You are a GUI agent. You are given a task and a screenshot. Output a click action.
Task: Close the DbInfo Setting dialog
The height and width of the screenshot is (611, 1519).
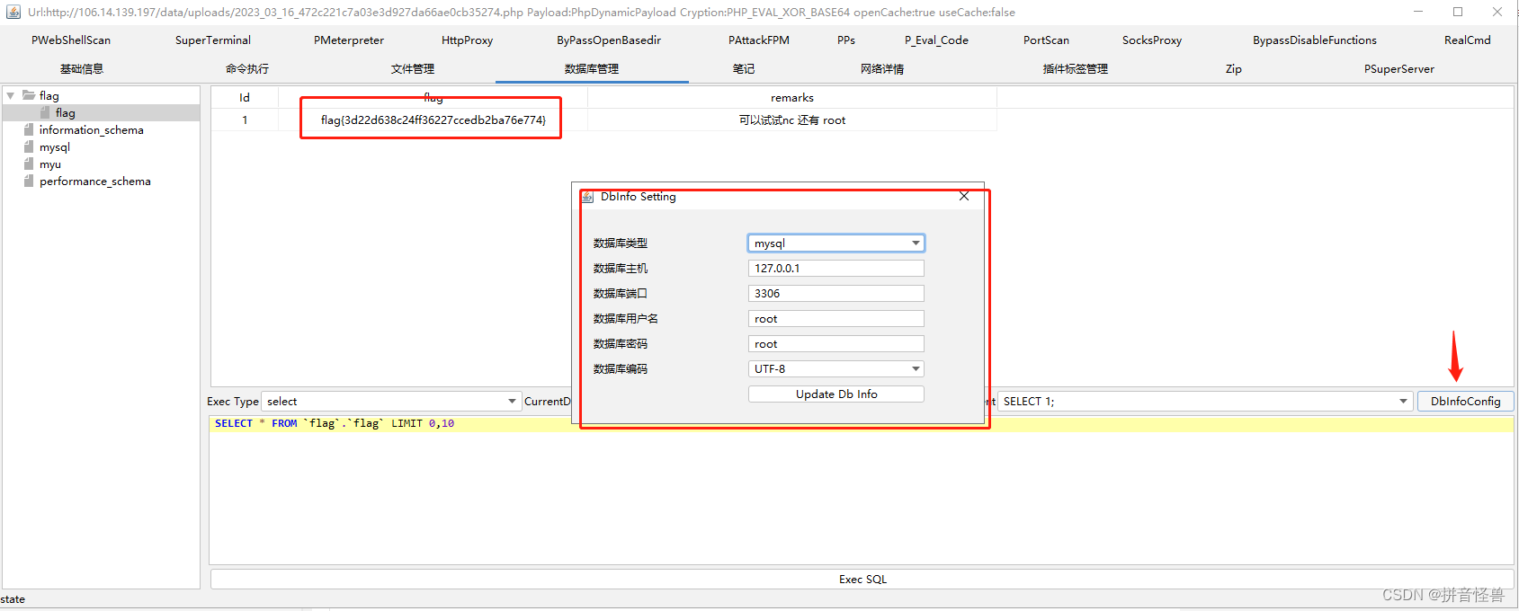point(964,196)
